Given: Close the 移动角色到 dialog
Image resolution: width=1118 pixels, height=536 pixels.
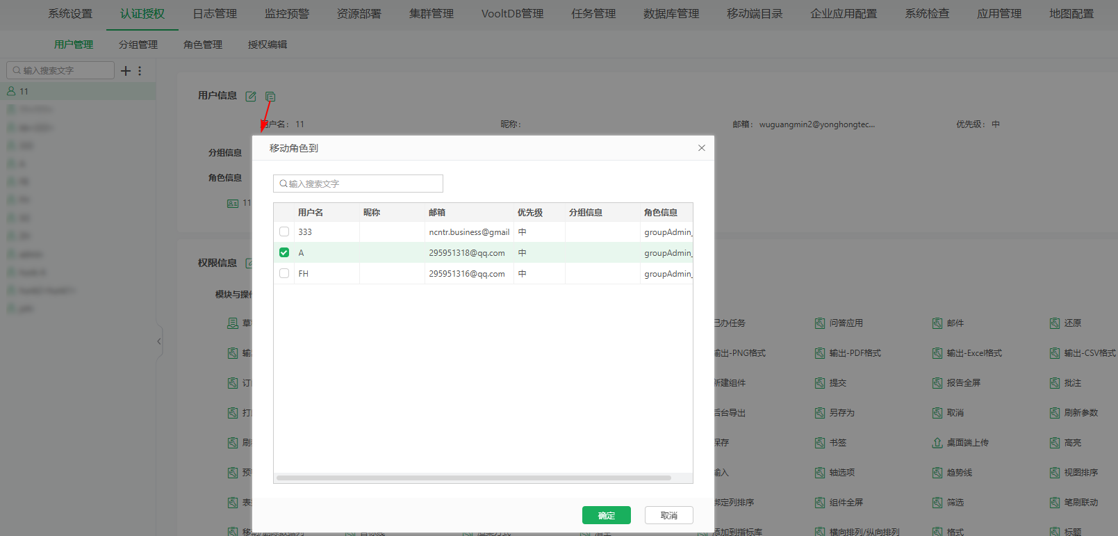Looking at the screenshot, I should coord(702,148).
